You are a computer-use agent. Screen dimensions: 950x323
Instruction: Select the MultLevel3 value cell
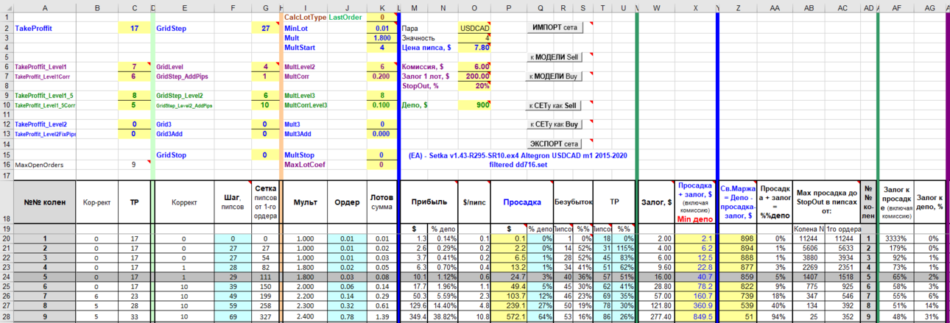click(381, 96)
